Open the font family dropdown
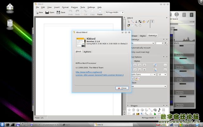 pos(143,75)
